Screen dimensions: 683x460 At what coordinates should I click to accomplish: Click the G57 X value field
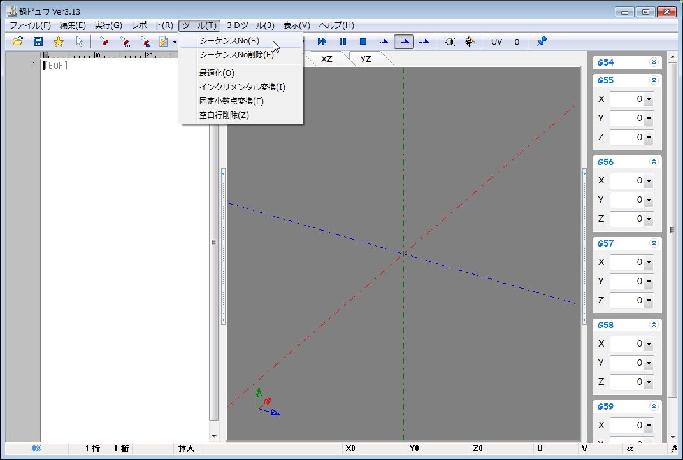pos(627,262)
